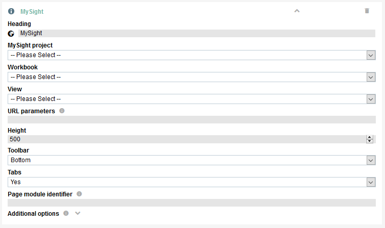Open the Workbook dropdown
This screenshot has width=385, height=228.
192,77
